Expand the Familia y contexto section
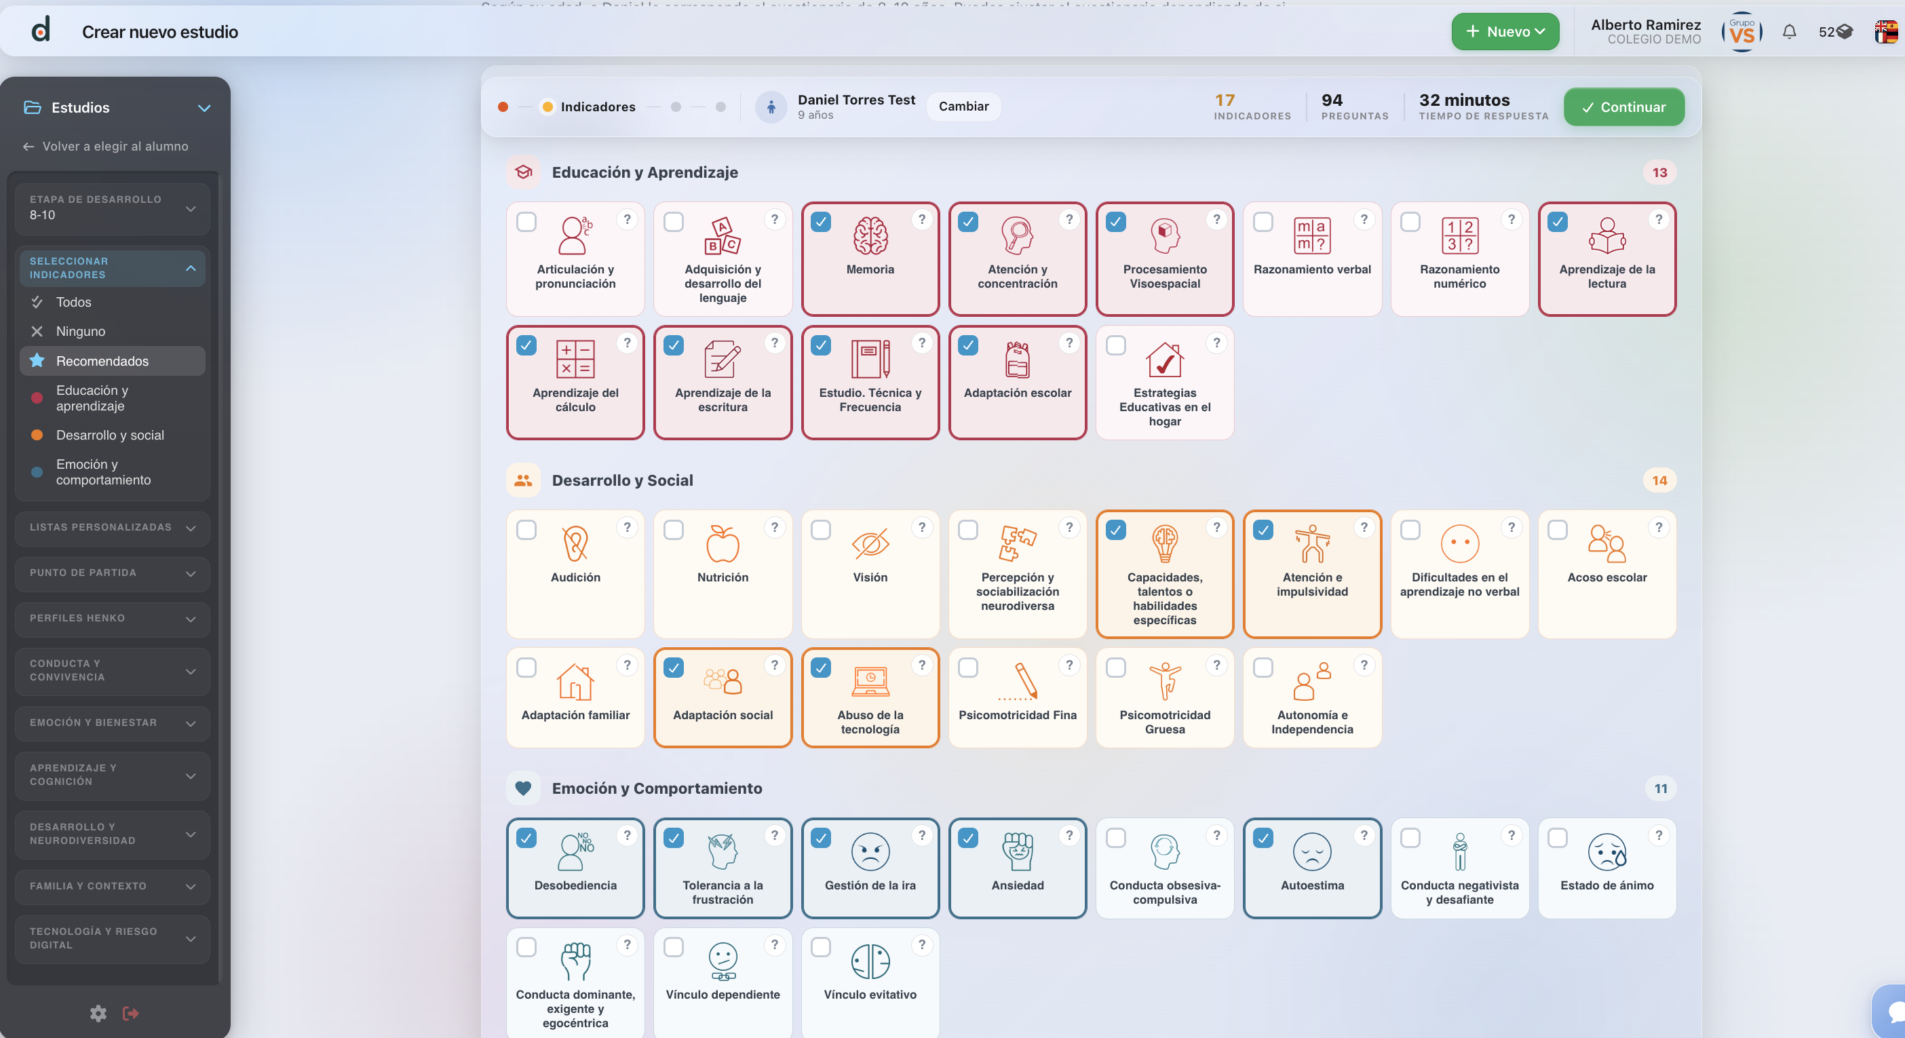Viewport: 1905px width, 1038px height. (x=113, y=887)
